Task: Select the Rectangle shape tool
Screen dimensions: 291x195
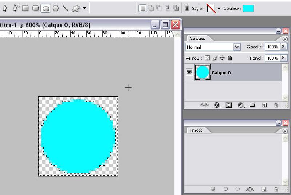Action: point(25,8)
